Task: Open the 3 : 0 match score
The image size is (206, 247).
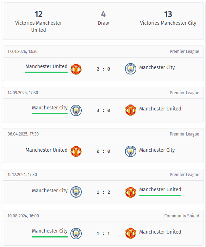Action: (x=103, y=110)
